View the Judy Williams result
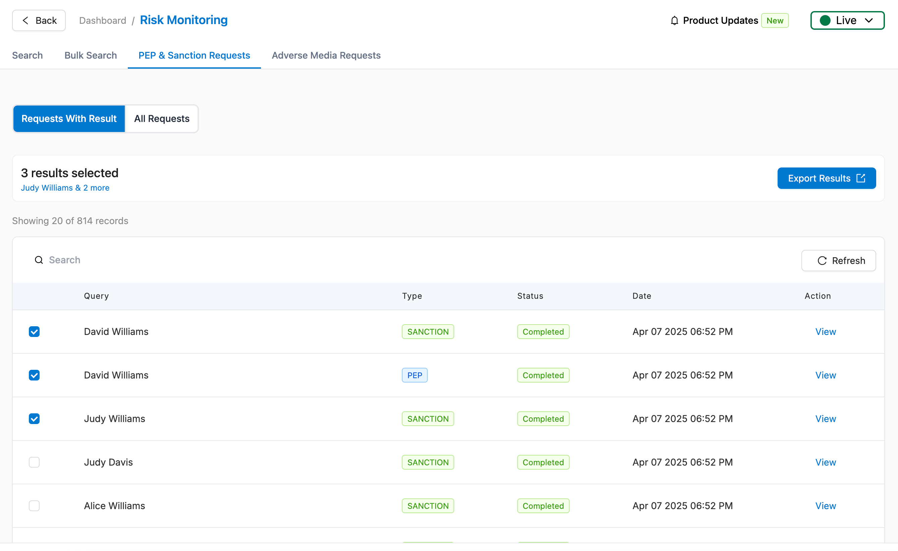Image resolution: width=898 pixels, height=551 pixels. tap(826, 419)
